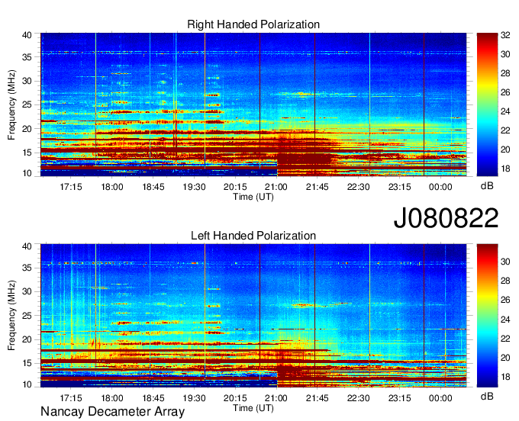The width and height of the screenshot is (519, 421).
Task: Click the 25 MHz tick on the right-handed plot
Action: click(27, 104)
